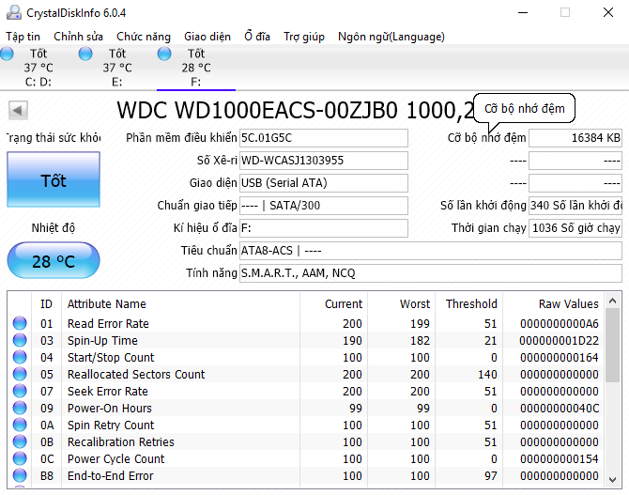Click the firmware field 5C.01G5C
The image size is (629, 495).
click(324, 138)
